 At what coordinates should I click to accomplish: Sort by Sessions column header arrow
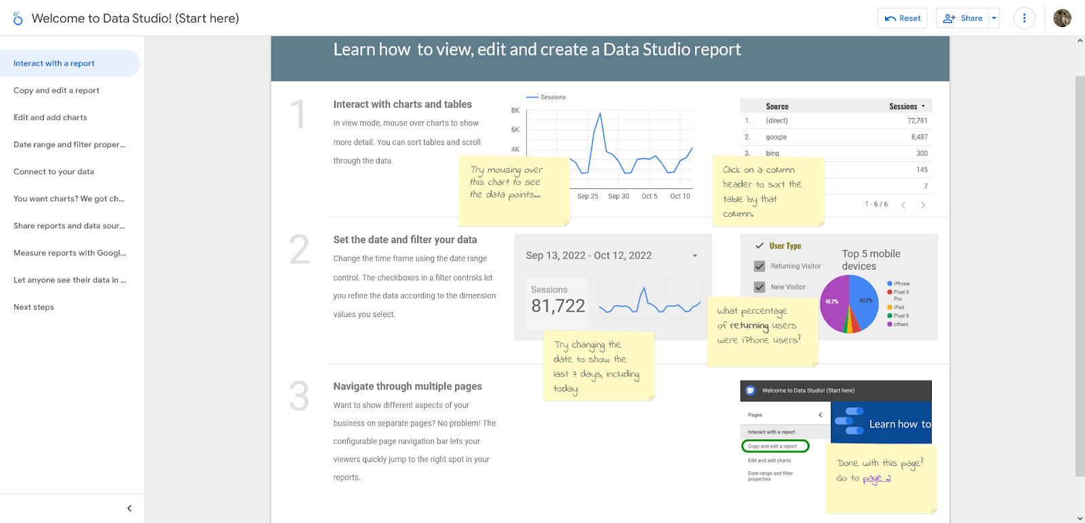(x=923, y=106)
